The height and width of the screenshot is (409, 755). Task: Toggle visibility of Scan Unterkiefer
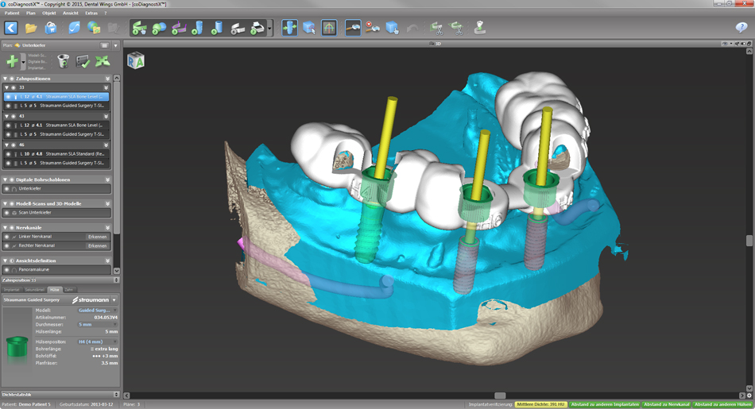8,213
